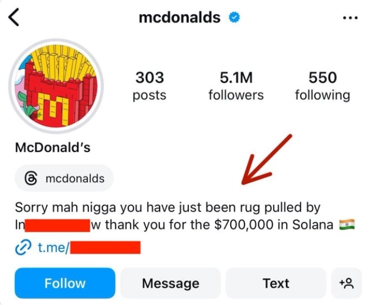Tap the blue verified badge

[x=234, y=18]
